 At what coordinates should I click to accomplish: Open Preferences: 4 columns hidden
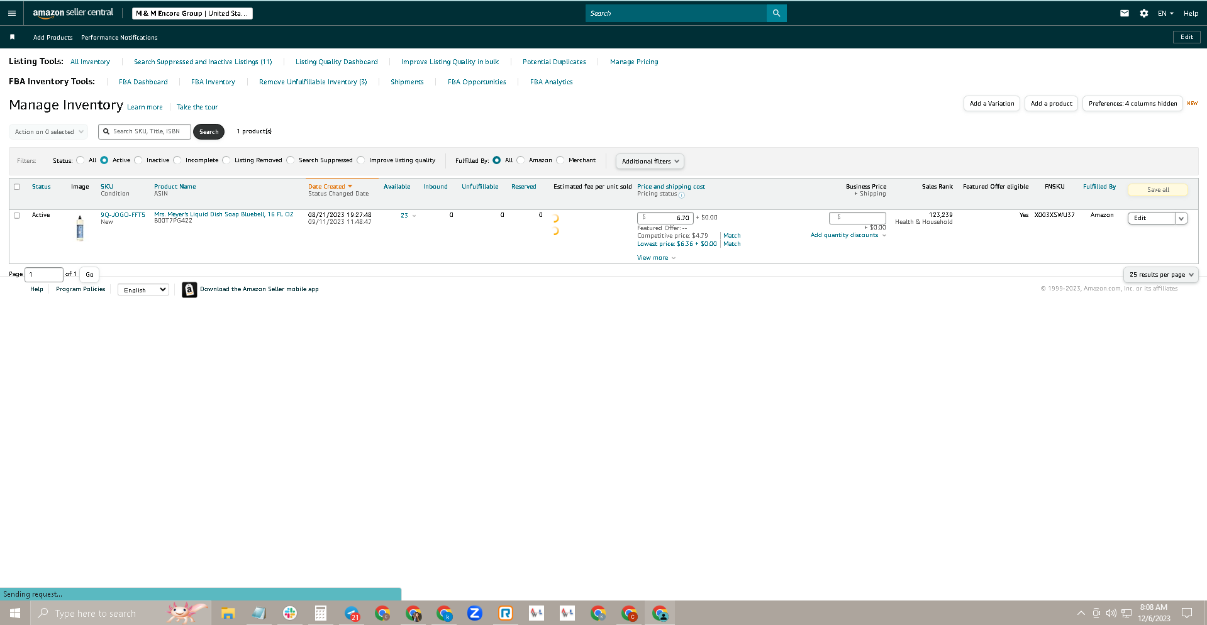point(1133,104)
